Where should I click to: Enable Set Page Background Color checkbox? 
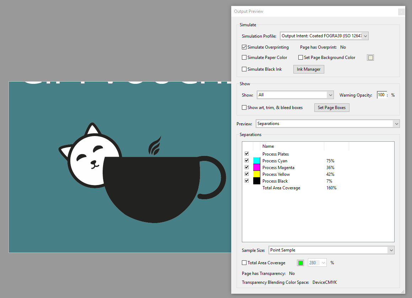[x=300, y=57]
